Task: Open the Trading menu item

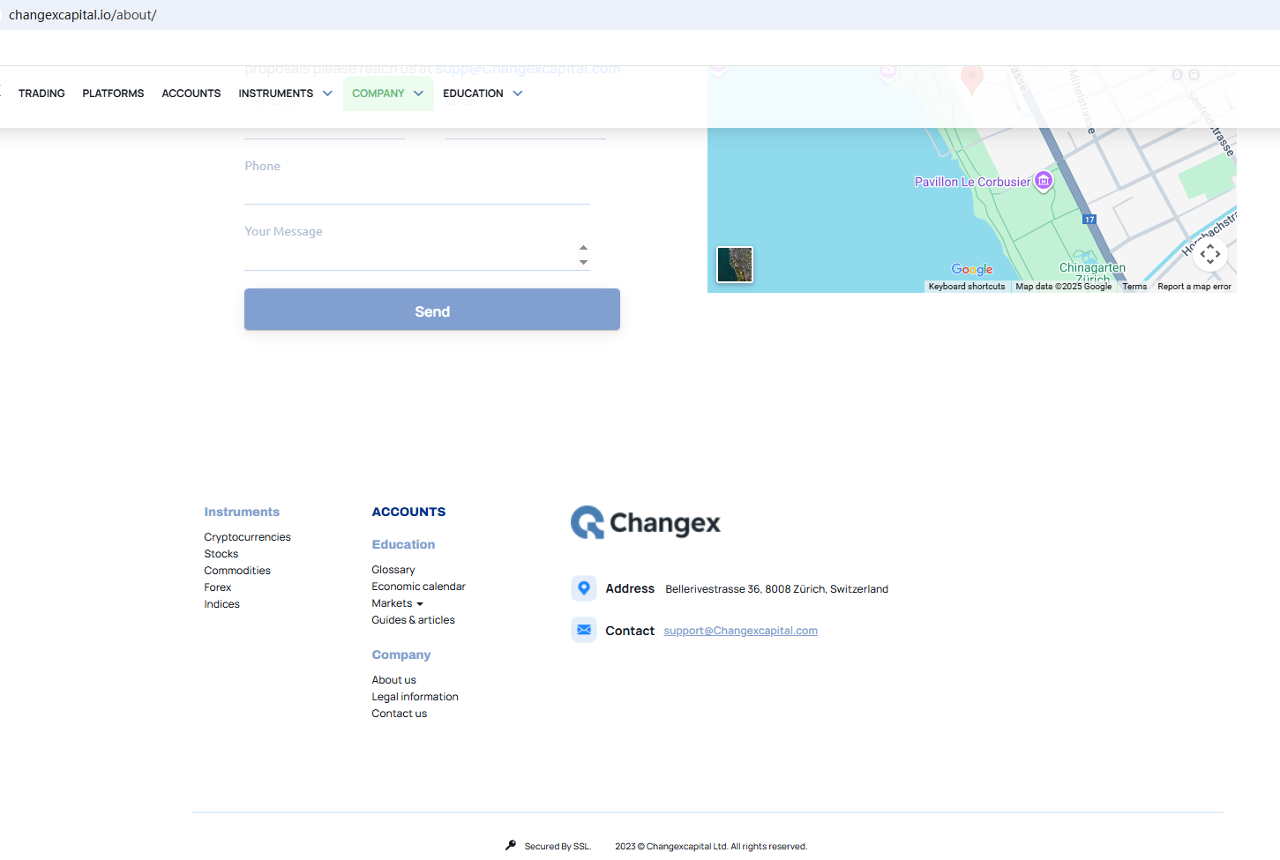Action: click(x=41, y=93)
